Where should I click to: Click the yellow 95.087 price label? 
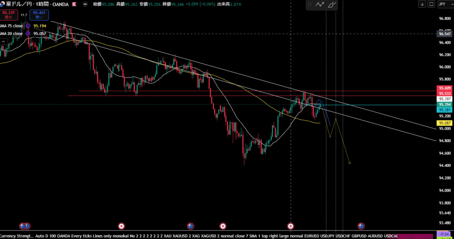pos(444,123)
